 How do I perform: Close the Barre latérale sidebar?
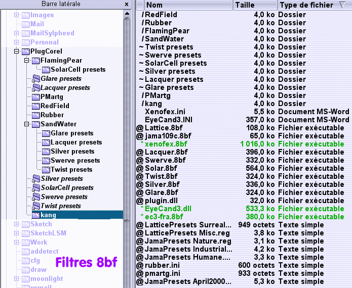(x=127, y=4)
